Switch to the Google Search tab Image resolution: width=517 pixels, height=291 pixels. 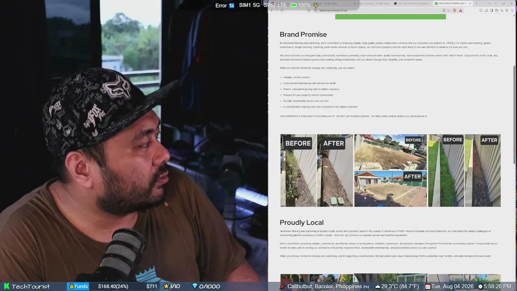[372, 4]
